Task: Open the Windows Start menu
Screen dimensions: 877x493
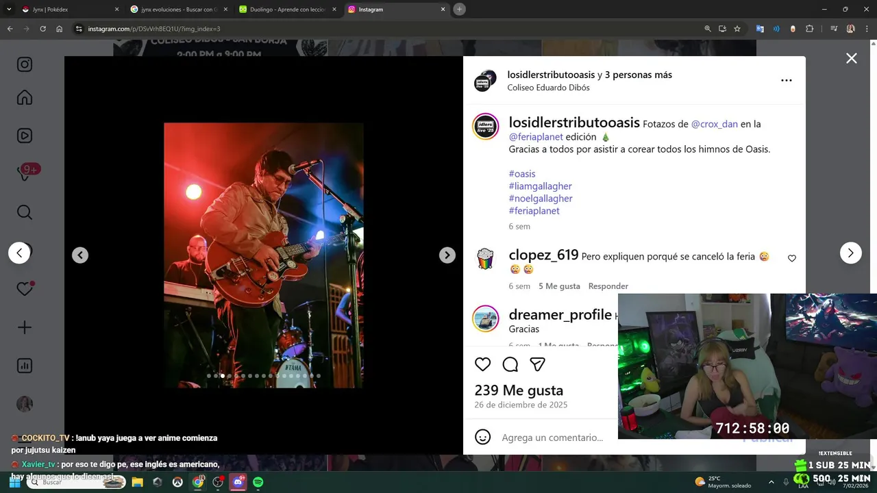Action: 14,482
